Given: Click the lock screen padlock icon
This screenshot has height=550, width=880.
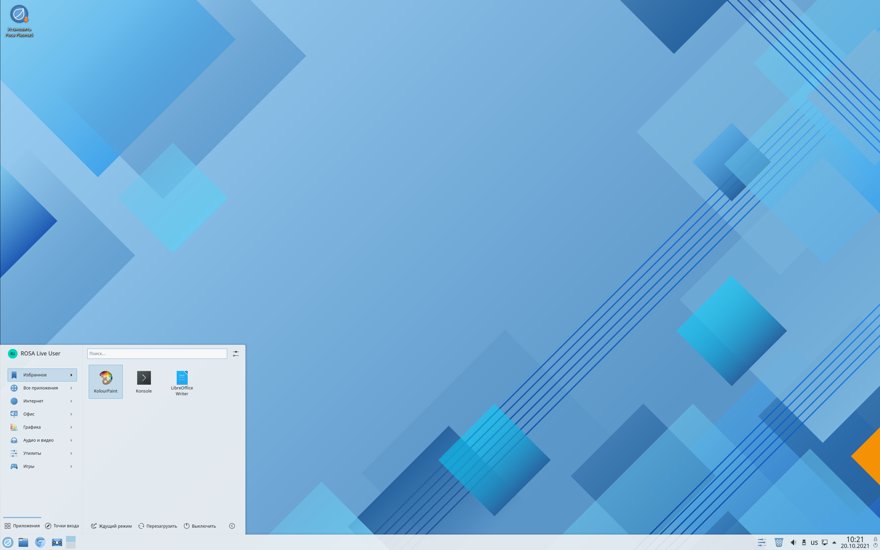Looking at the screenshot, I should pyautogui.click(x=875, y=539).
